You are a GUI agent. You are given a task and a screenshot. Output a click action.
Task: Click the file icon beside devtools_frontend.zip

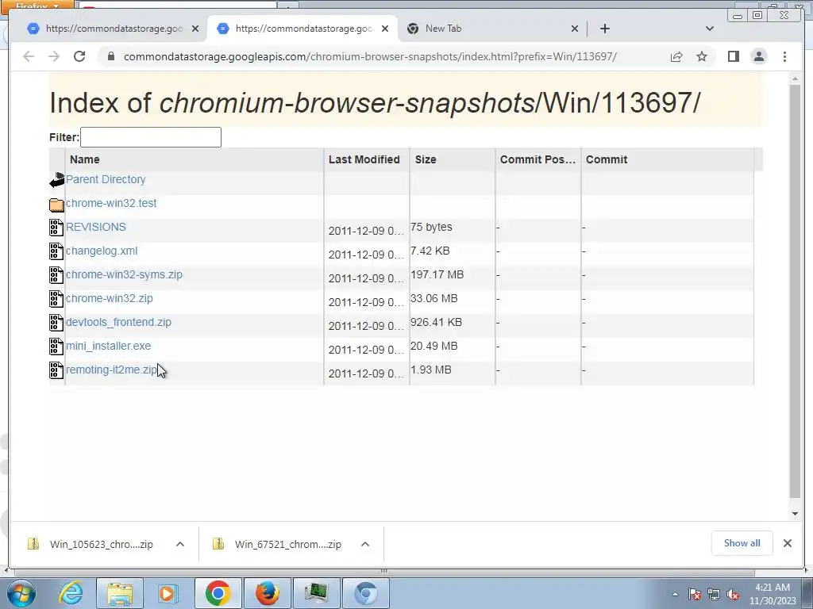56,323
